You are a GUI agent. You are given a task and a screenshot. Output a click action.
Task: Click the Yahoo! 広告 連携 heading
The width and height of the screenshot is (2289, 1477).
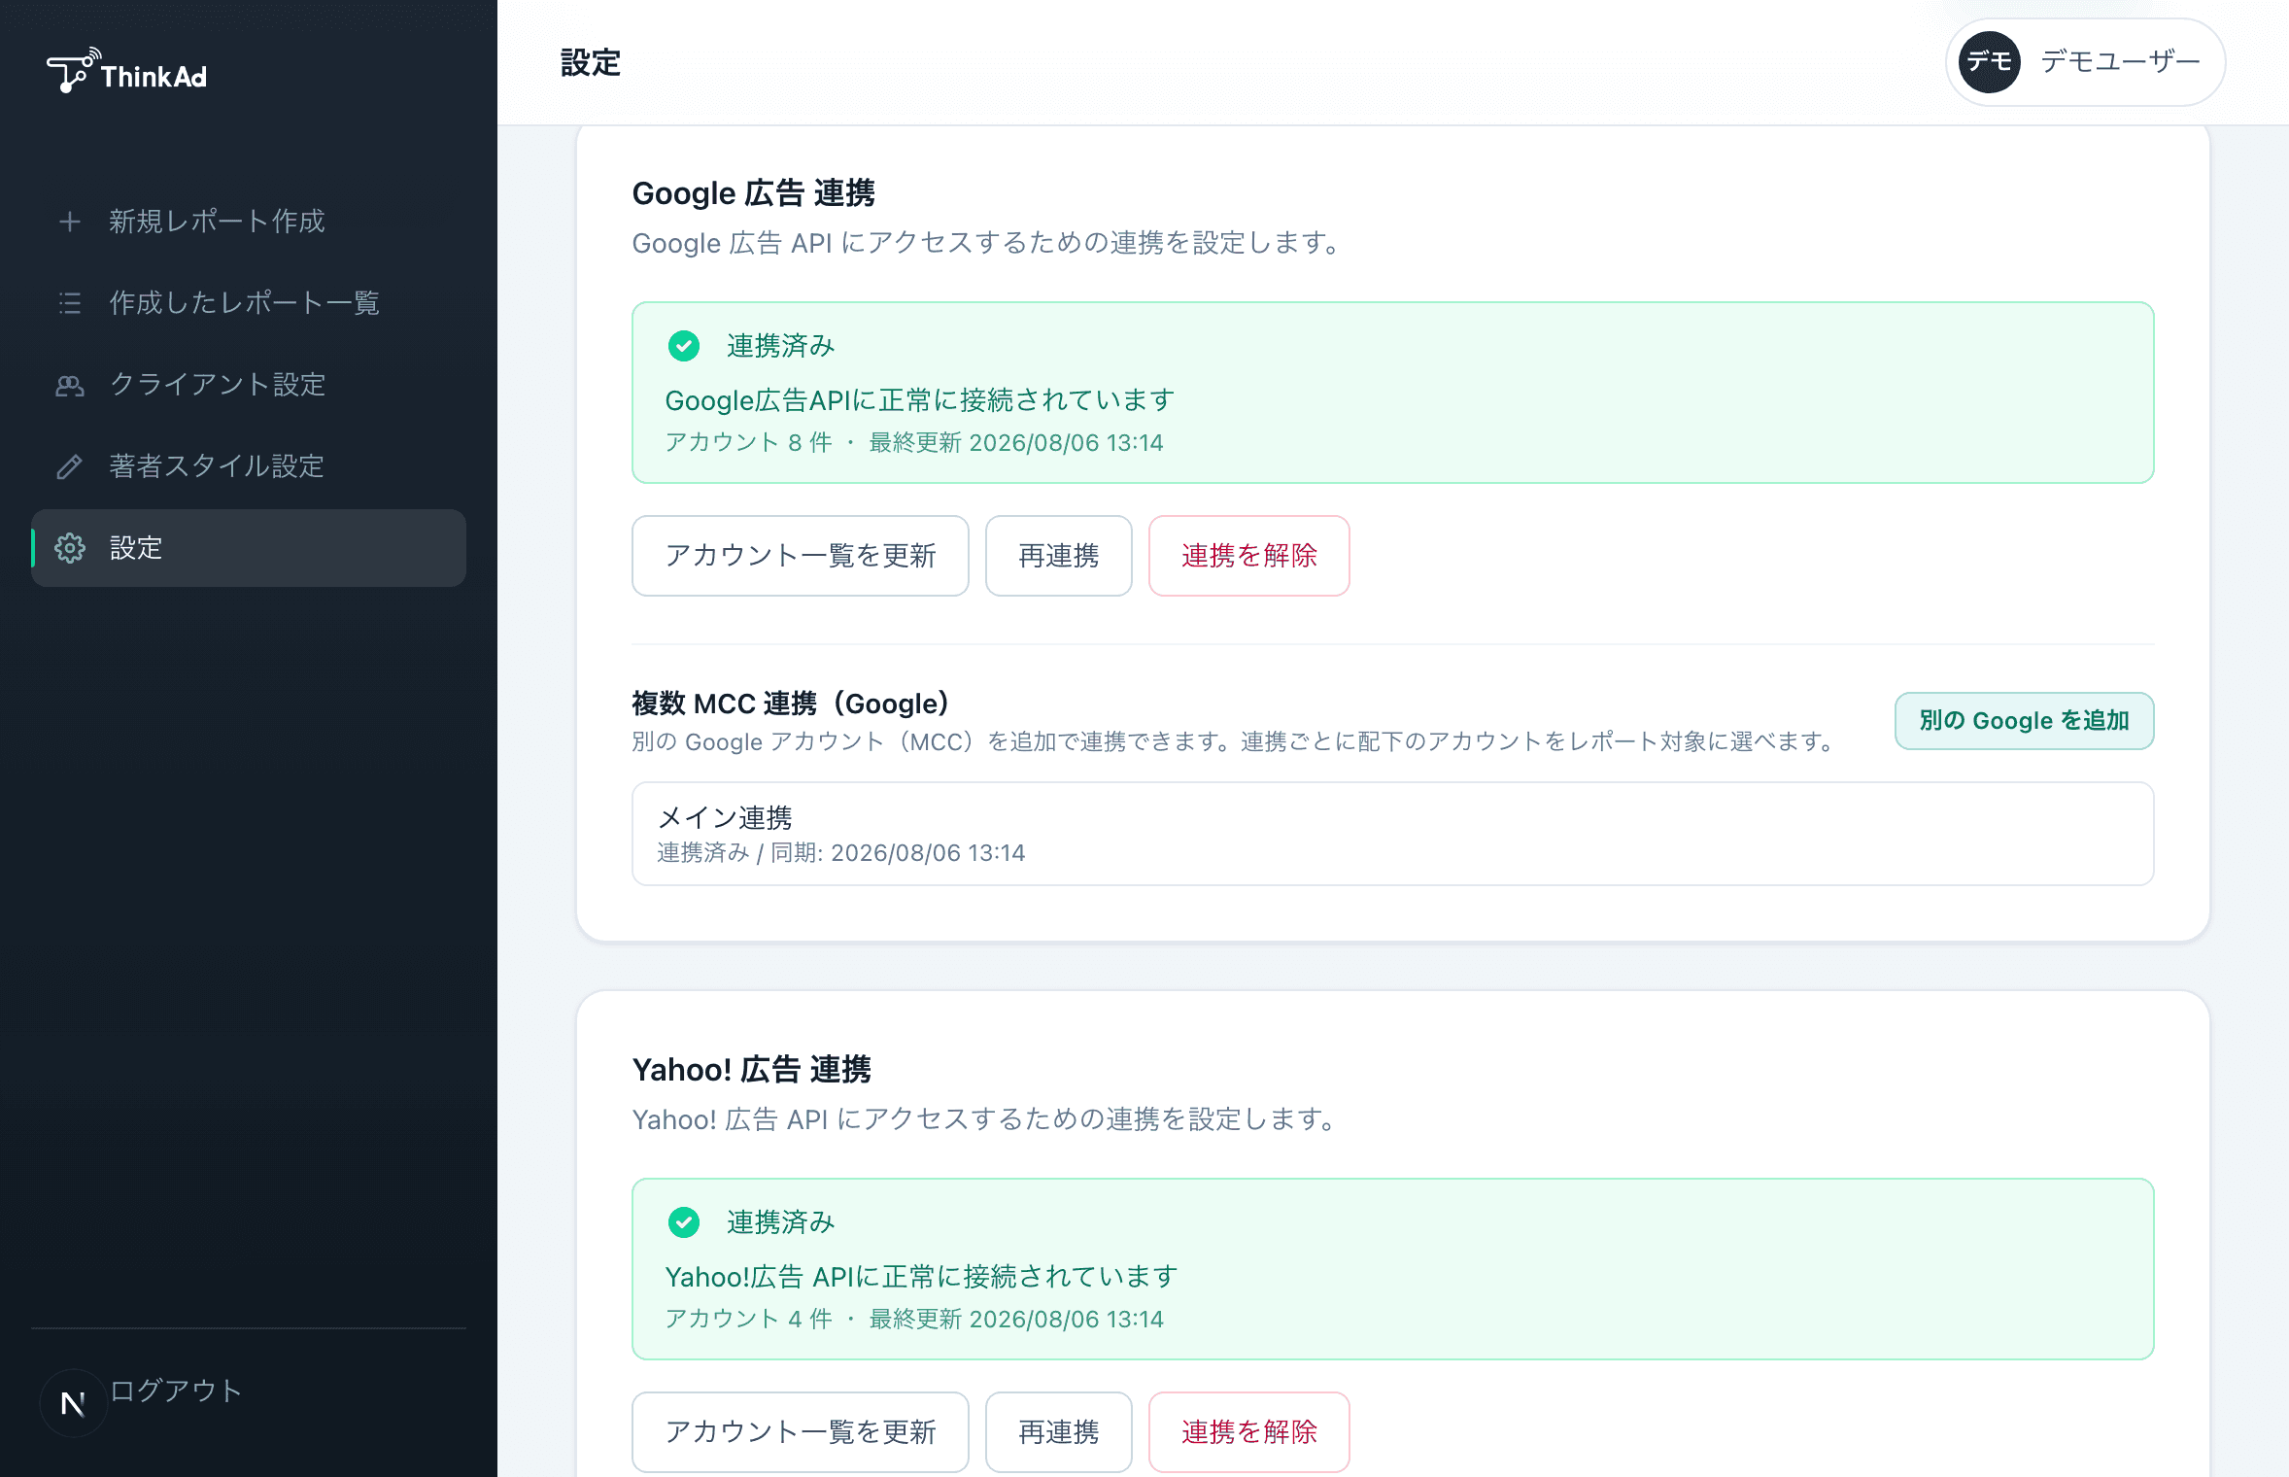pyautogui.click(x=752, y=1070)
